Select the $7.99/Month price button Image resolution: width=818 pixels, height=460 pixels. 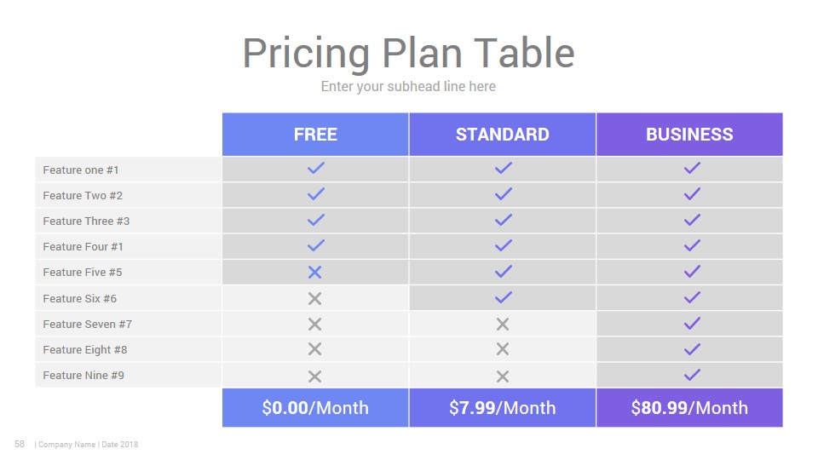(503, 408)
